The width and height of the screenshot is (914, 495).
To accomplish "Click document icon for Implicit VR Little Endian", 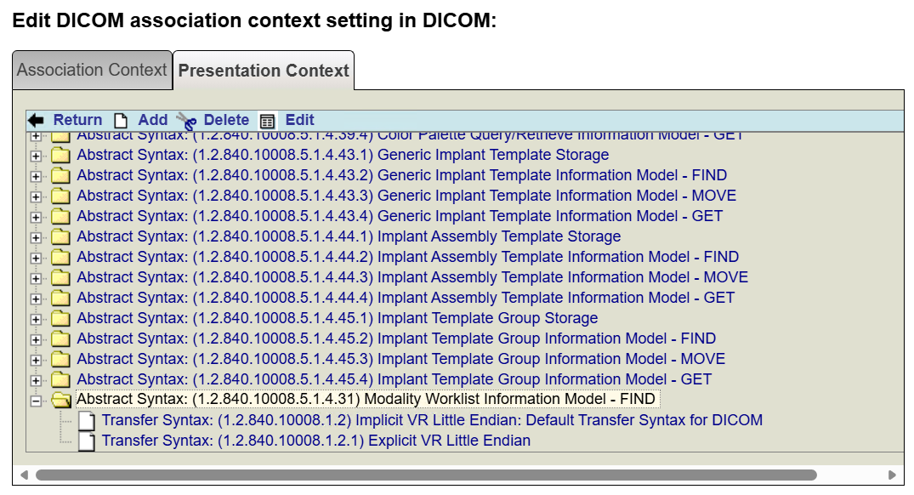I will (x=86, y=420).
